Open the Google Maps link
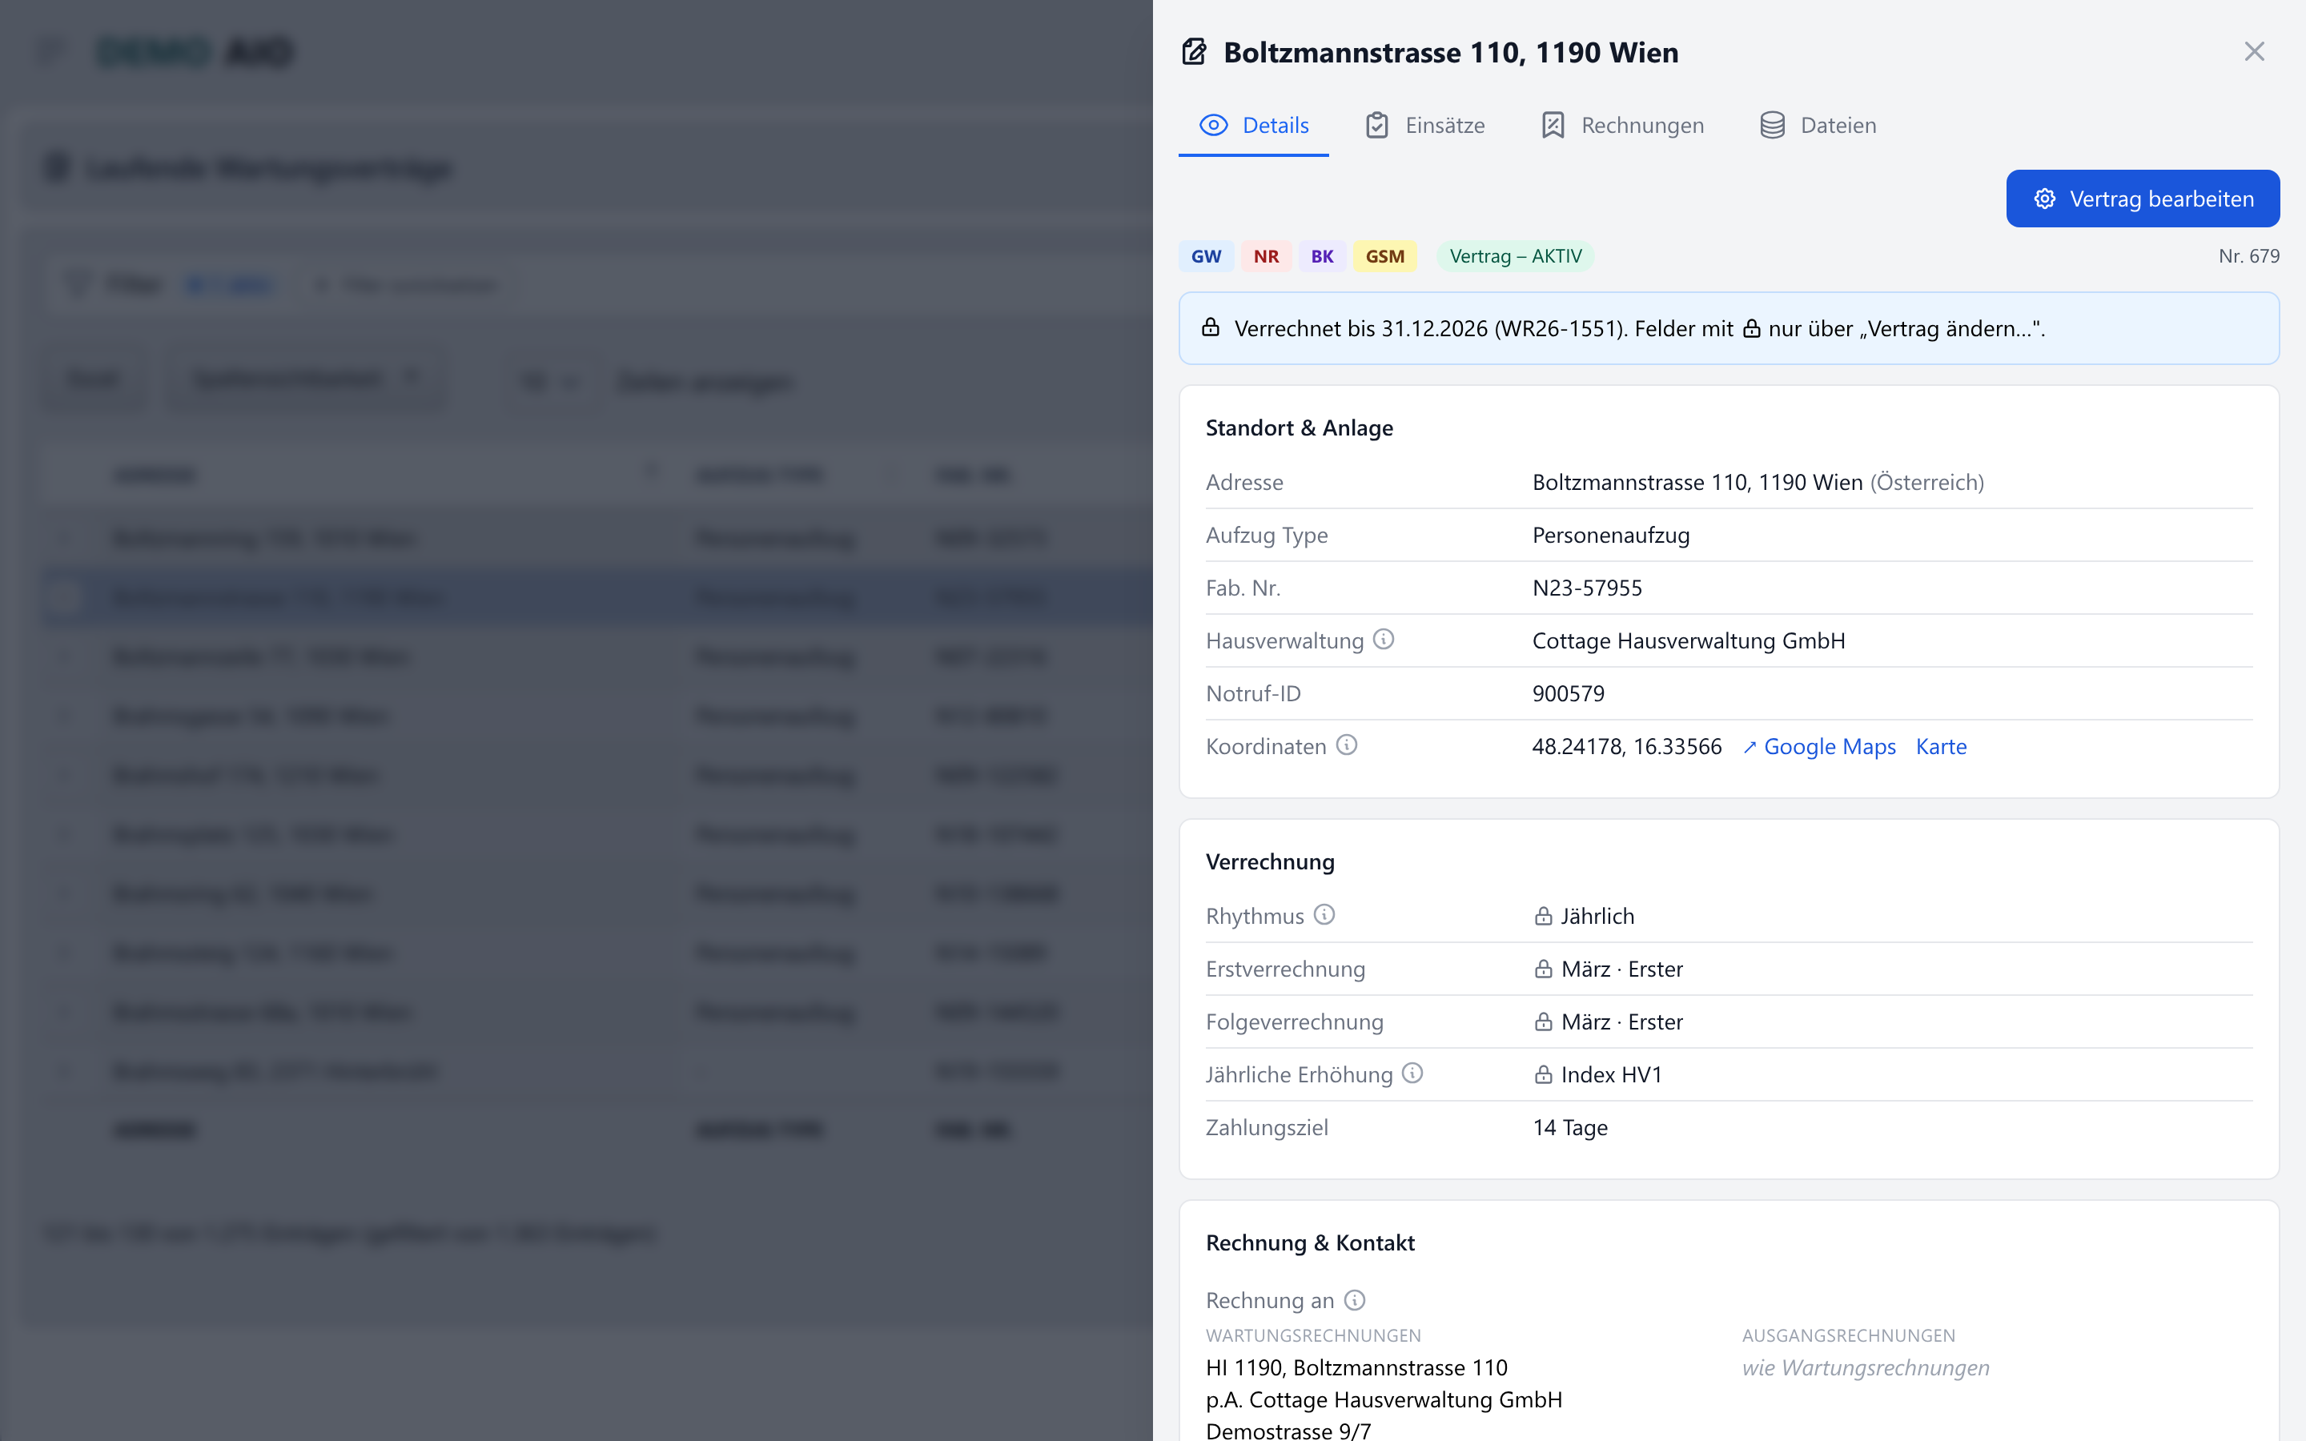 coord(1819,746)
